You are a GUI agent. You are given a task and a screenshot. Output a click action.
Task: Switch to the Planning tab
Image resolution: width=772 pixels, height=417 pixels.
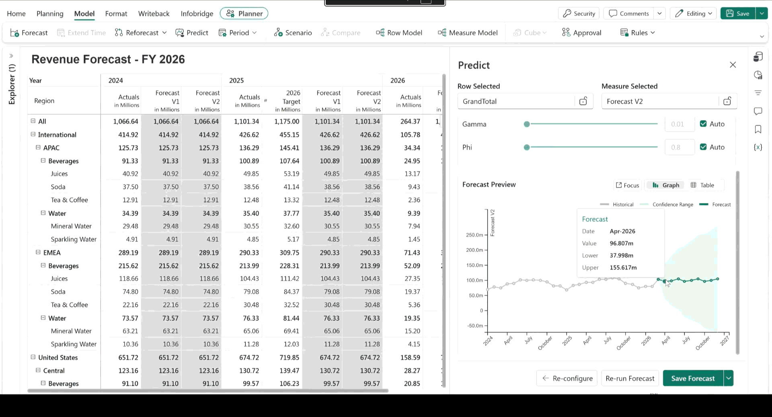coord(50,14)
